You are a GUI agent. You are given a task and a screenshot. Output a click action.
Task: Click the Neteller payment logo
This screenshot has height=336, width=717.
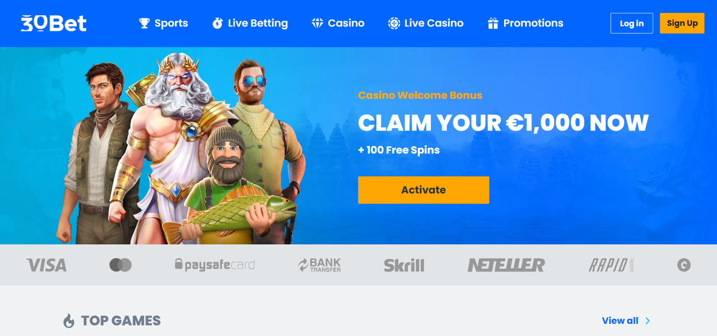[x=506, y=265]
